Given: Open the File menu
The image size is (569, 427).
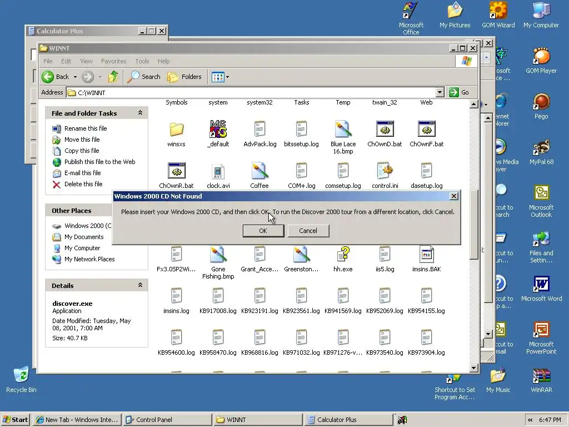Looking at the screenshot, I should (48, 61).
